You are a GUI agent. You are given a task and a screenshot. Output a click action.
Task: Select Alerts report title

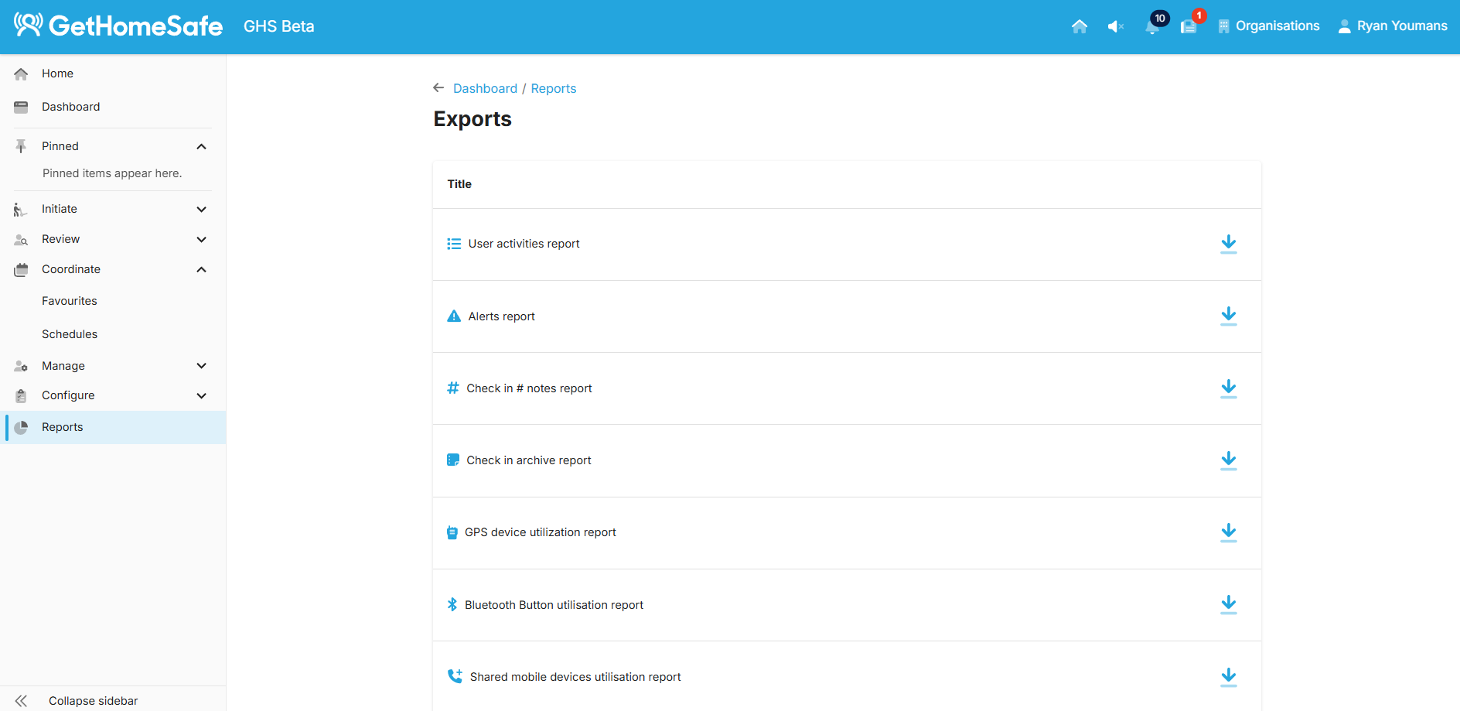(501, 316)
